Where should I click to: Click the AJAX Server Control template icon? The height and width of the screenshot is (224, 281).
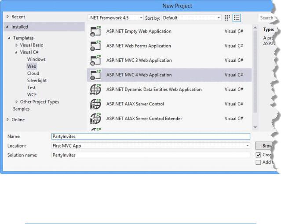click(95, 104)
